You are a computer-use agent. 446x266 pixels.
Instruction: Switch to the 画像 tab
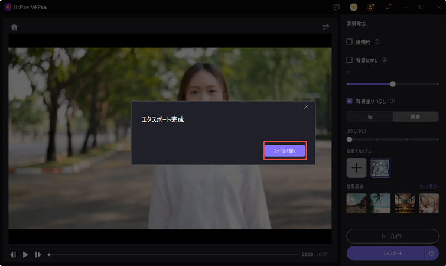[415, 116]
